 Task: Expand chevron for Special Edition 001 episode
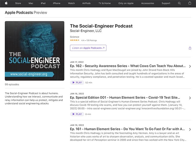pos(190,98)
